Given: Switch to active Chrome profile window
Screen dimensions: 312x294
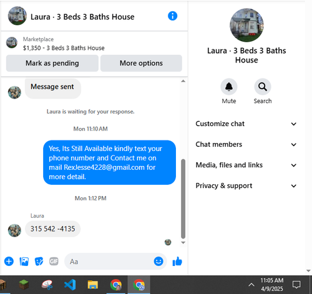Looking at the screenshot, I should tap(139, 285).
